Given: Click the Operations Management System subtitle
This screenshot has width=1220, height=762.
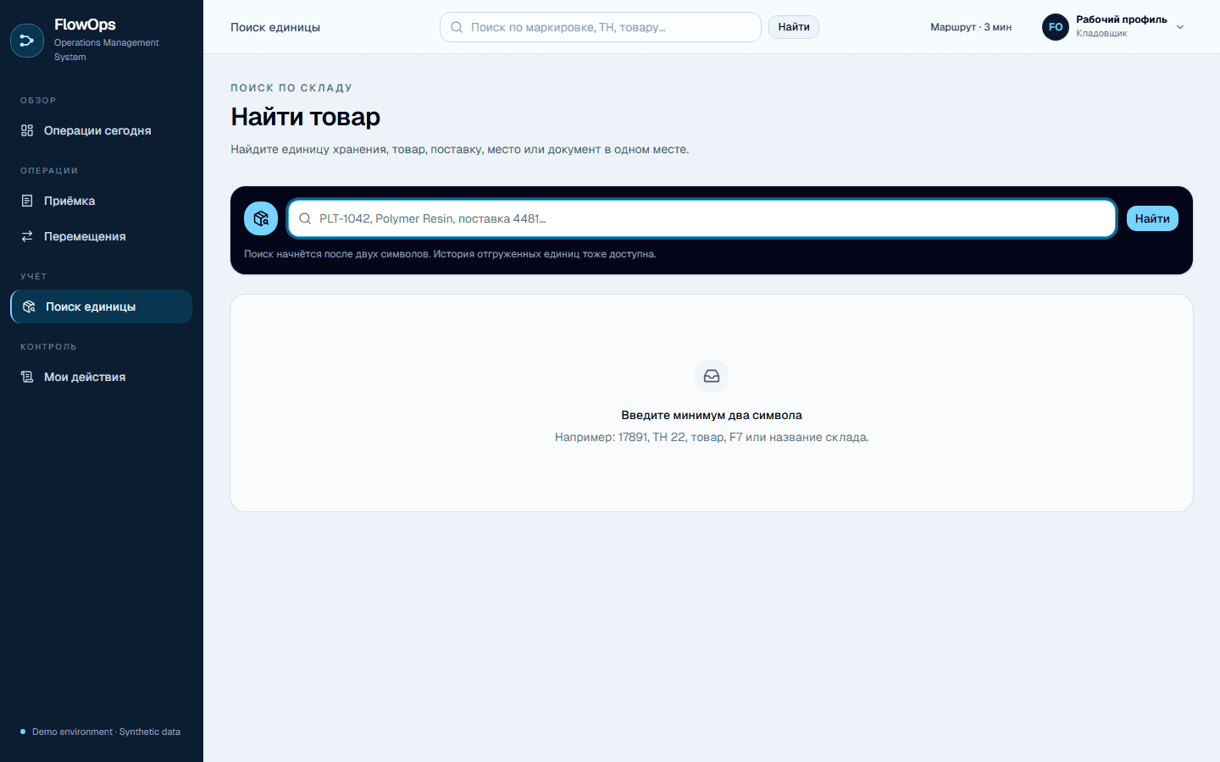Looking at the screenshot, I should (107, 49).
